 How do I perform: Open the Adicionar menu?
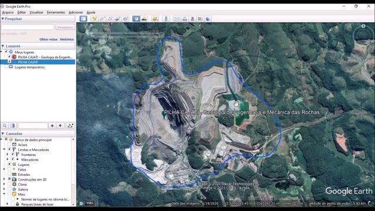pyautogui.click(x=76, y=12)
